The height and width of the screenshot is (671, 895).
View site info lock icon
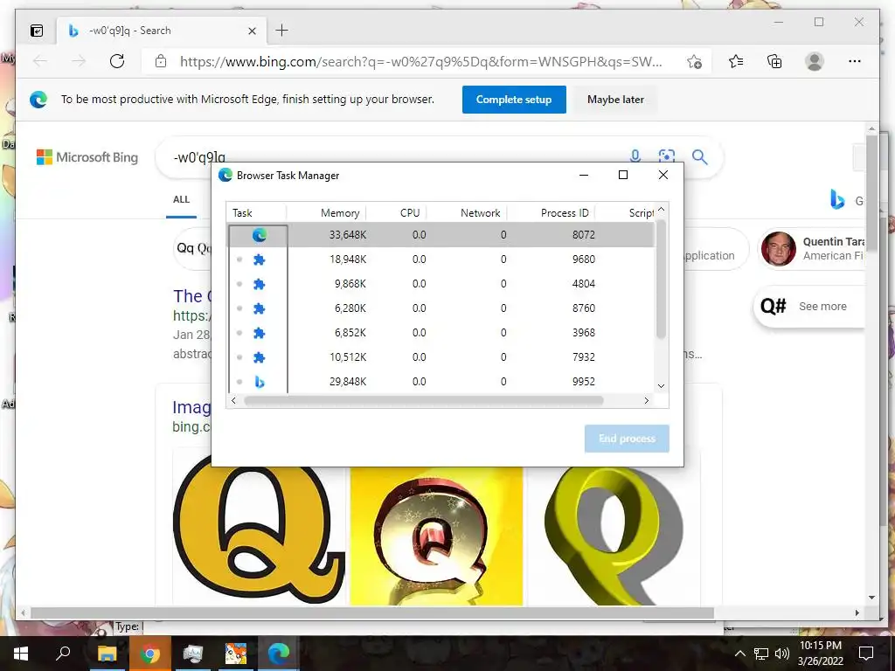[161, 61]
